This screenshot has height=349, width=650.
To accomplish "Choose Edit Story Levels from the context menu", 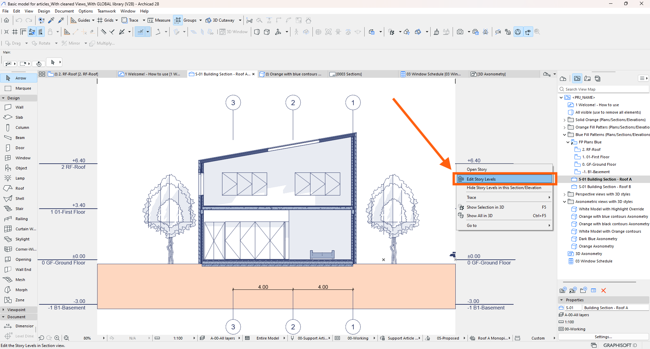I will [480, 179].
